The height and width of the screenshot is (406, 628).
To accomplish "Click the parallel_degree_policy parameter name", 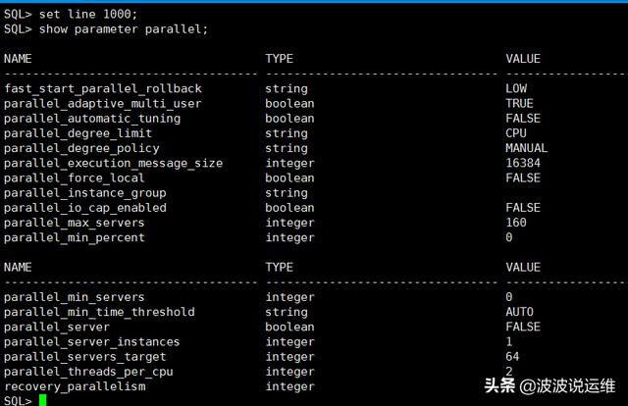I will [81, 148].
